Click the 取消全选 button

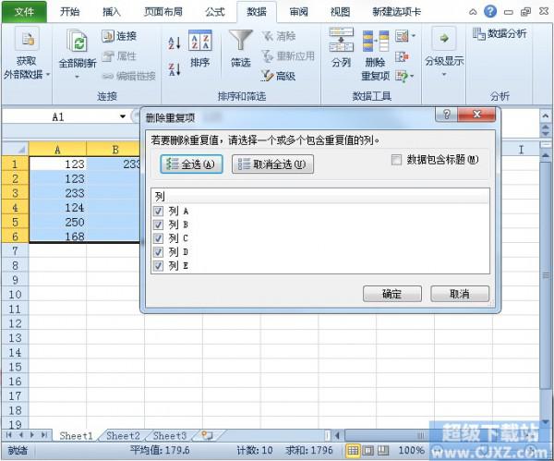[x=272, y=164]
